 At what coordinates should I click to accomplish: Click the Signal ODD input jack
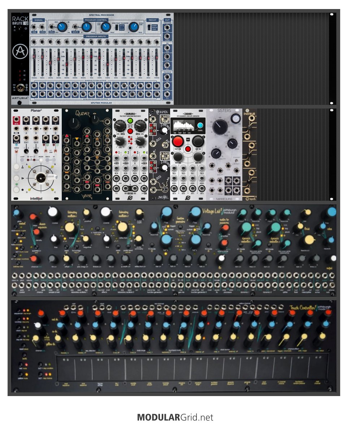point(34,27)
